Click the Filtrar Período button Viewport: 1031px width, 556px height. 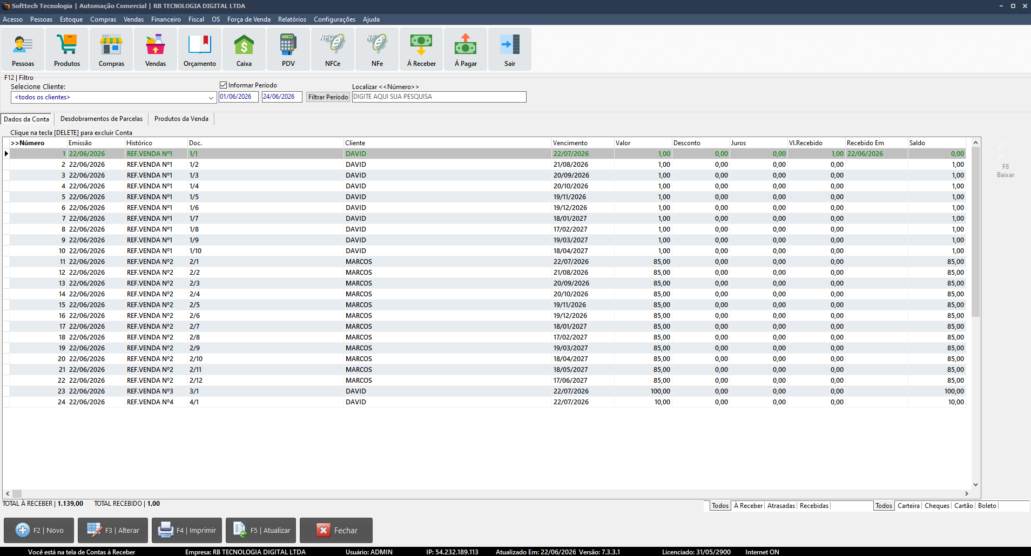[x=328, y=97]
